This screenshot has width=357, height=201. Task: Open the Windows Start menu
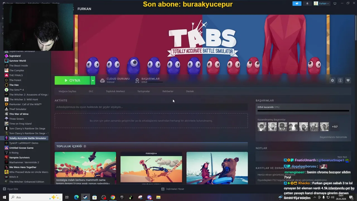coord(4,197)
